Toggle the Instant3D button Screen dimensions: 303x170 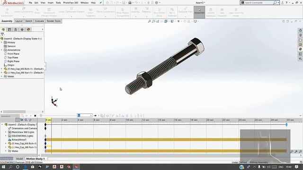click(x=199, y=12)
